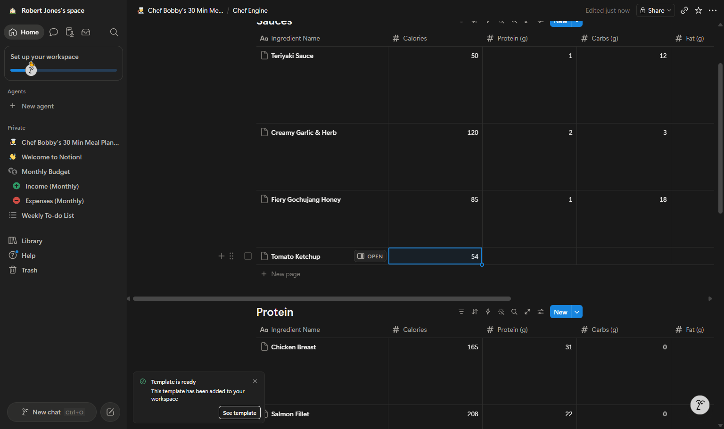The height and width of the screenshot is (429, 724).
Task: Favorite this page with the star icon
Action: [x=699, y=10]
